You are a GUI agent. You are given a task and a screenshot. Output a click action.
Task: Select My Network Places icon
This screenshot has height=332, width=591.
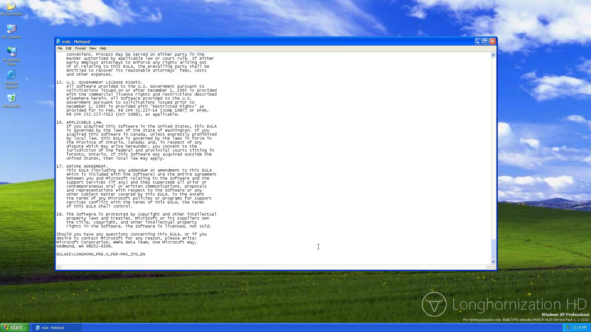11,52
